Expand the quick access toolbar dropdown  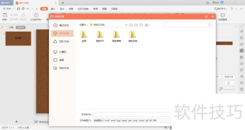(x=37, y=9)
